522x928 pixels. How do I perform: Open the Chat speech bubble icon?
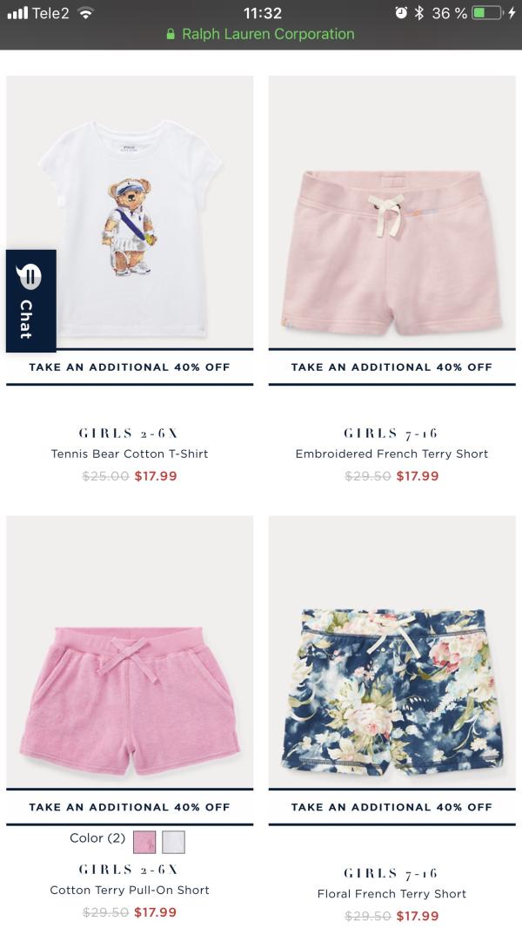point(29,277)
